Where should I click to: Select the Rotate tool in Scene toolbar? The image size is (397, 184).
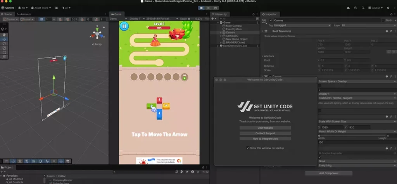[x=4, y=43]
